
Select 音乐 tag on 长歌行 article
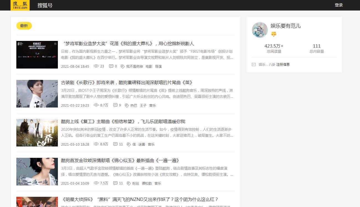[x=153, y=106]
